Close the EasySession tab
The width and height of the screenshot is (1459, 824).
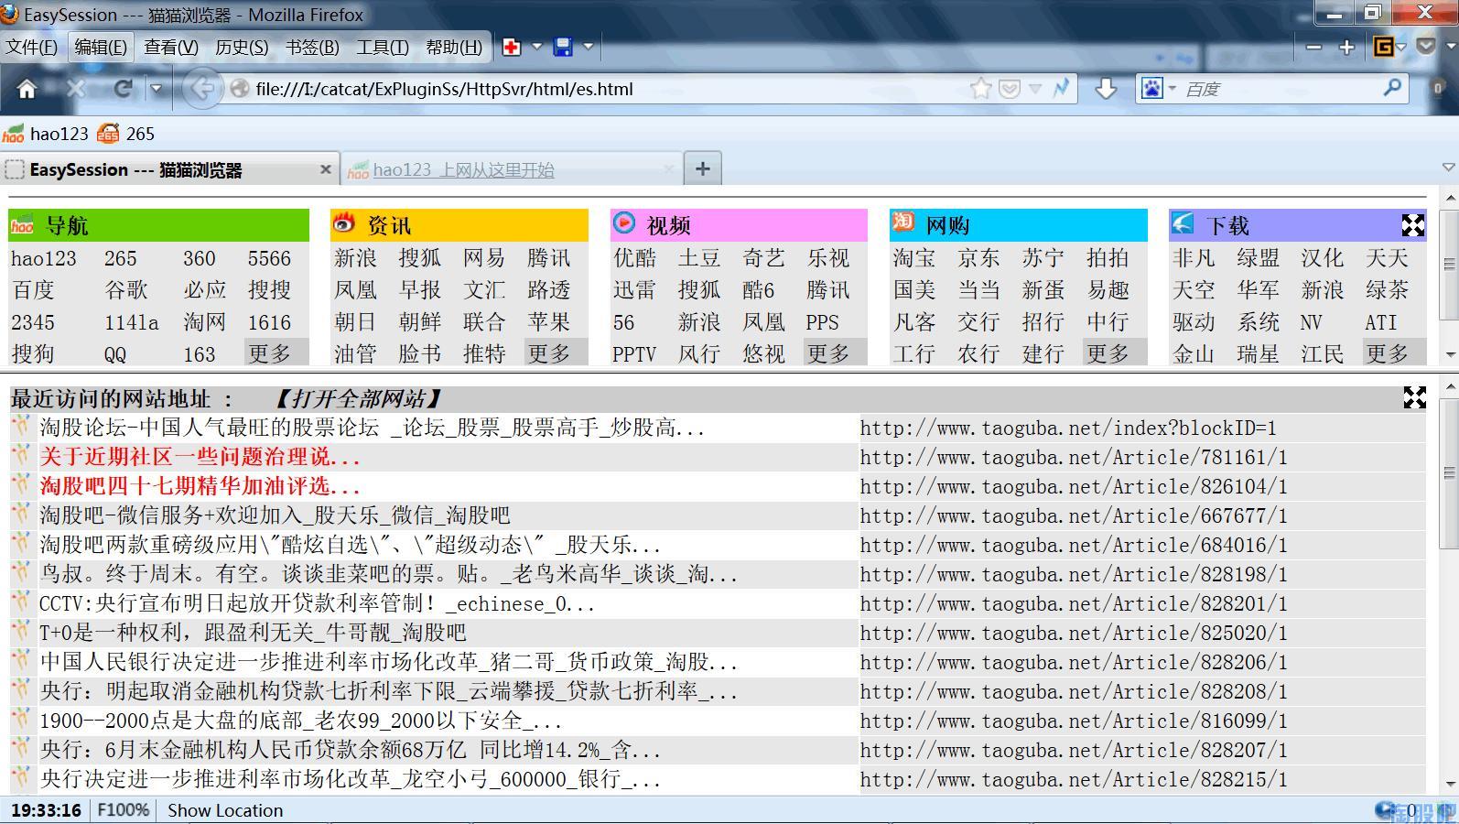(x=325, y=169)
